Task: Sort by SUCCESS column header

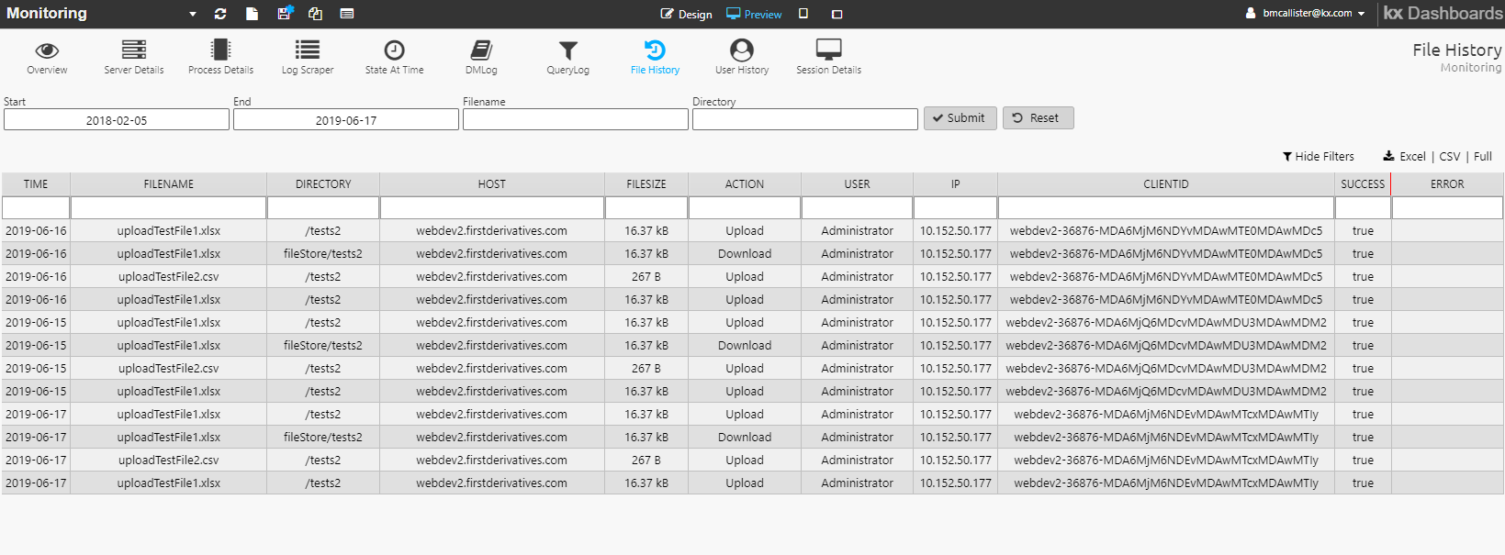Action: [1363, 184]
